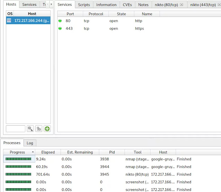This screenshot has width=221, height=192.
Task: Switch to left panel Services tab
Action: tap(29, 4)
